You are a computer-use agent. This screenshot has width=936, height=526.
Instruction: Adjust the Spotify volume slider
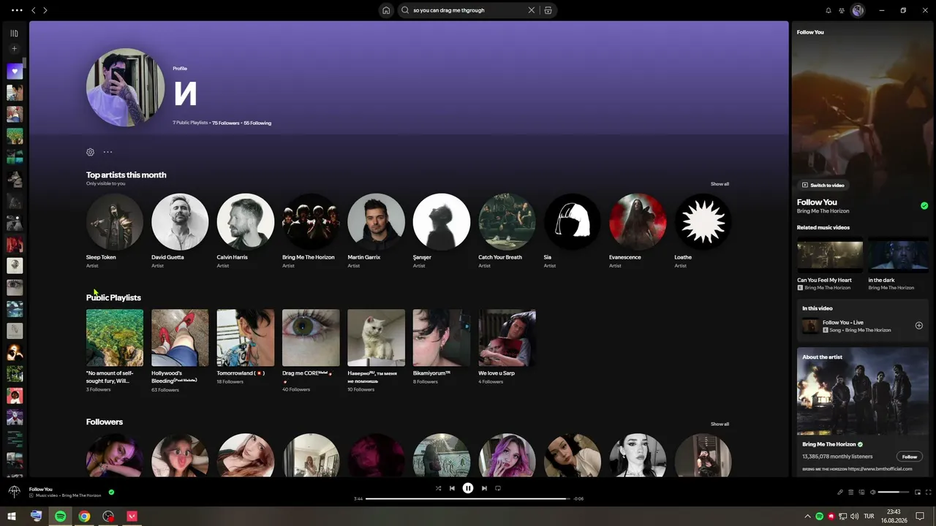(x=894, y=492)
